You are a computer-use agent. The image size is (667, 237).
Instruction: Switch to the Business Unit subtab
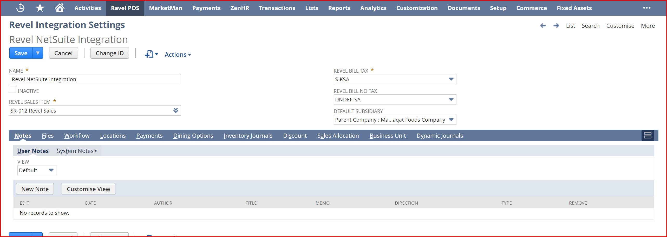click(388, 136)
